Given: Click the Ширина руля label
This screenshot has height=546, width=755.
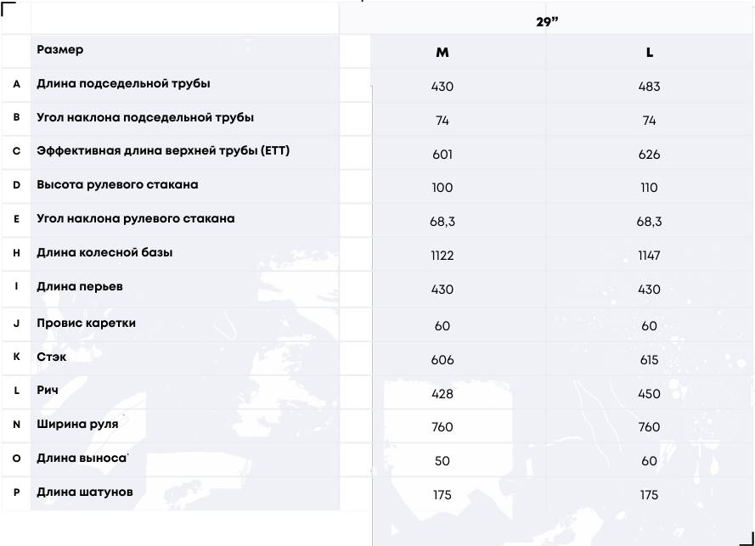Looking at the screenshot, I should 77,425.
